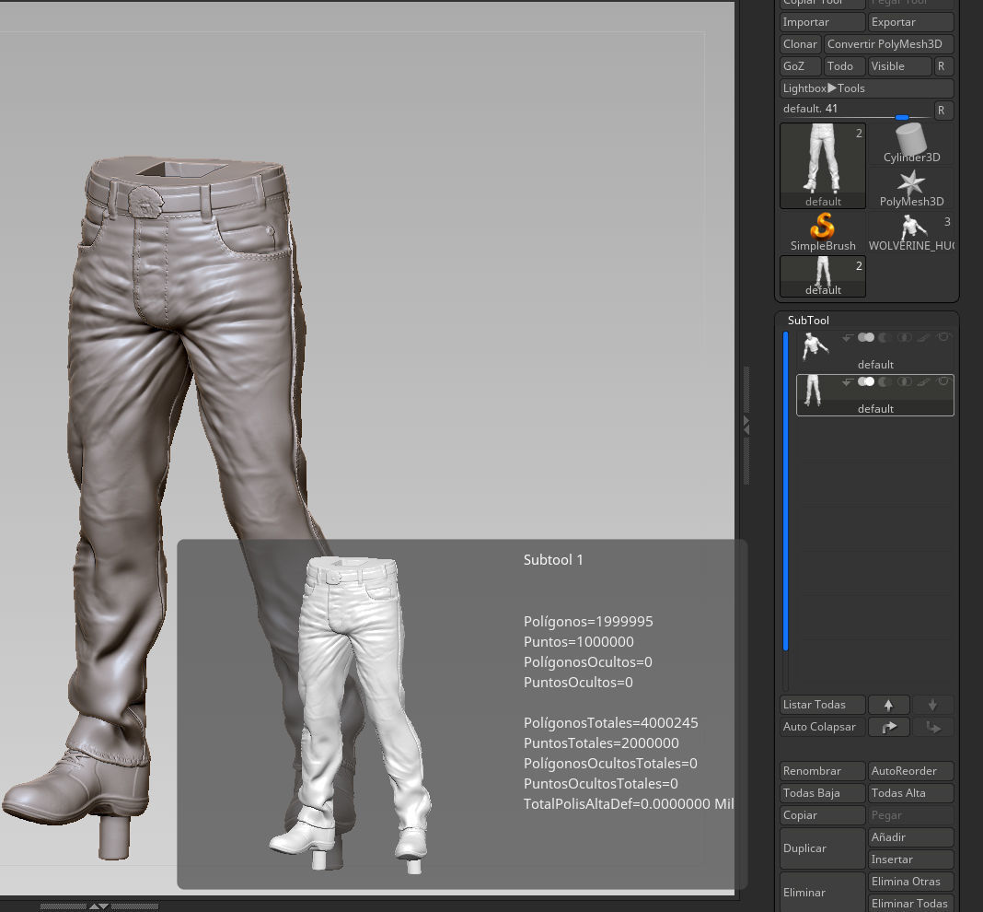Click the Importar button
Image resolution: width=983 pixels, height=912 pixels.
pyautogui.click(x=823, y=22)
